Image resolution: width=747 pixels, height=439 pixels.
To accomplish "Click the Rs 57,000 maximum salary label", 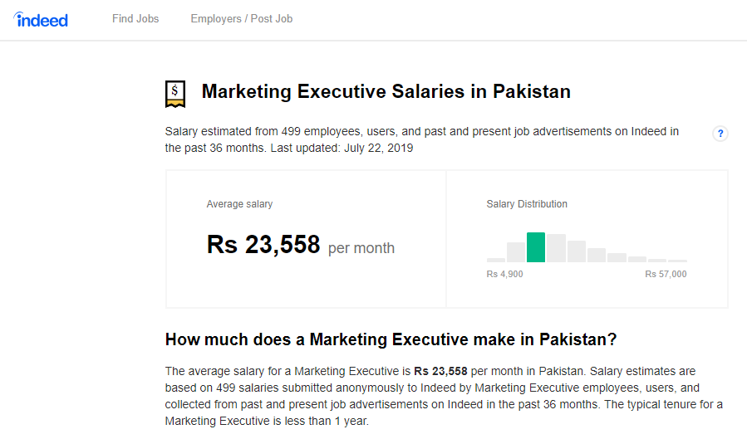I will click(x=666, y=275).
